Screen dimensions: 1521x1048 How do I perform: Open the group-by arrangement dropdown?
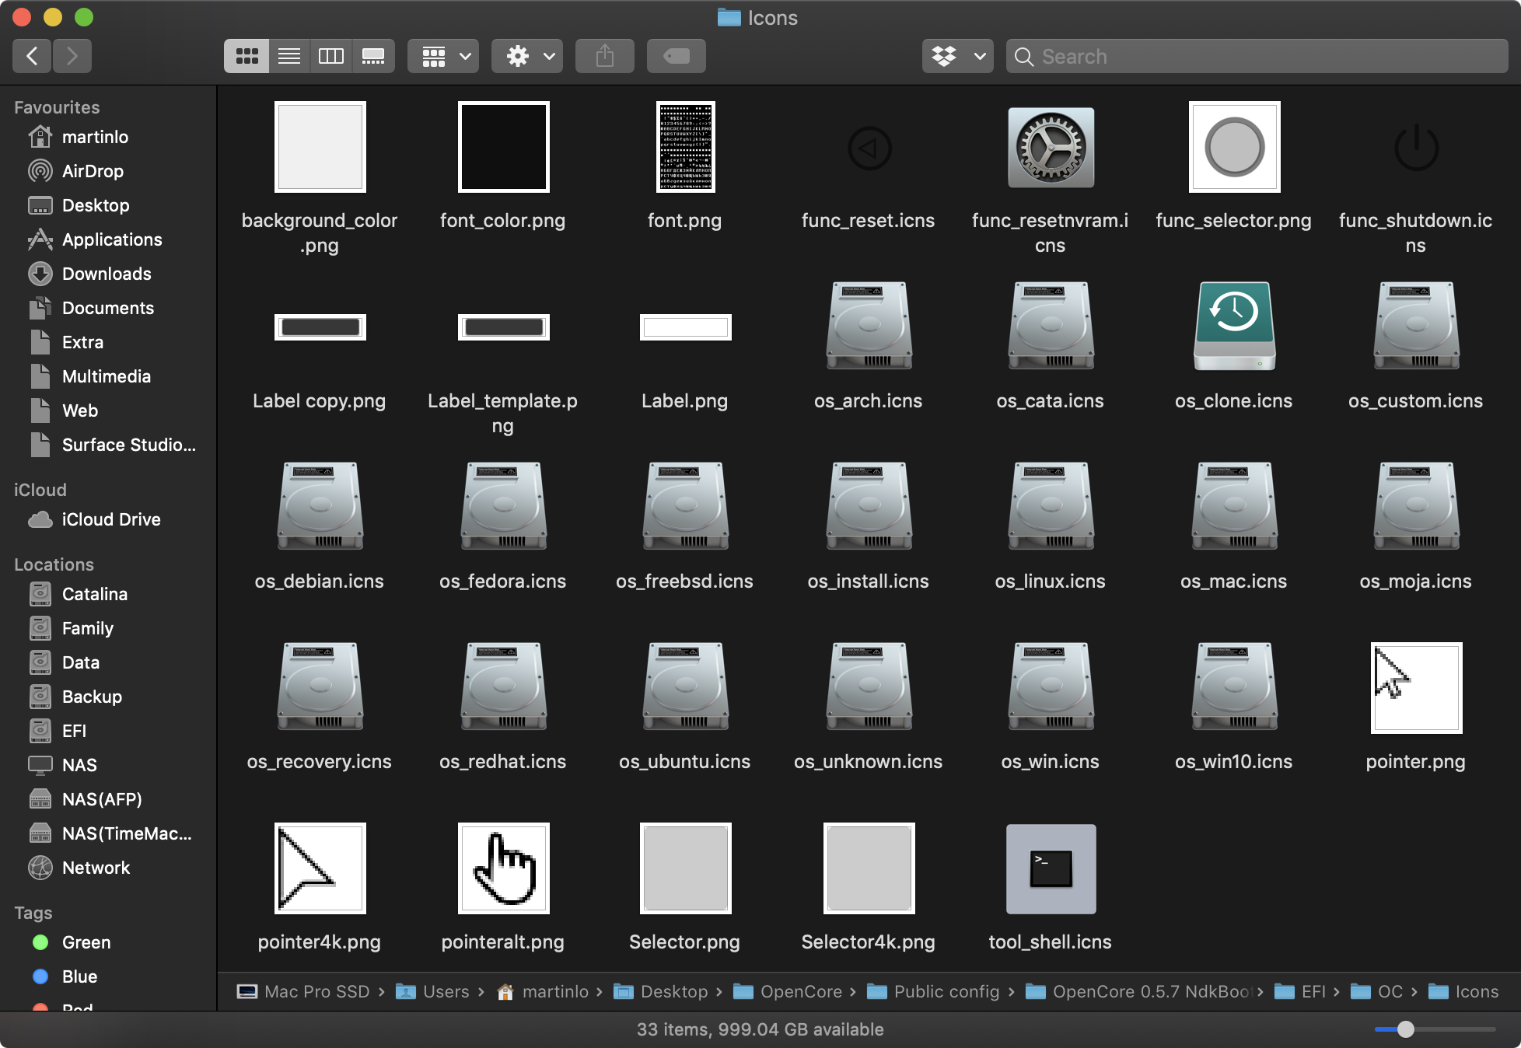click(444, 56)
